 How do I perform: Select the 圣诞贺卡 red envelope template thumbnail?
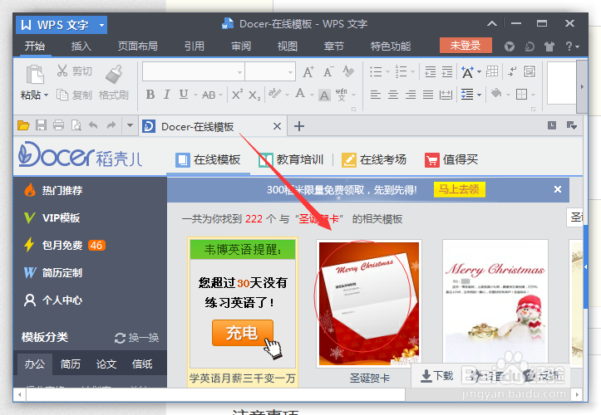pos(369,304)
